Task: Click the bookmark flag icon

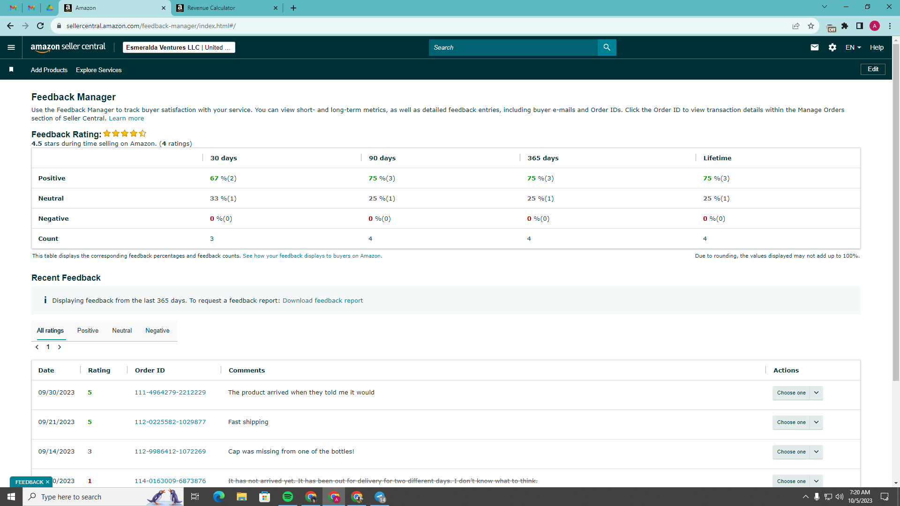Action: point(11,69)
